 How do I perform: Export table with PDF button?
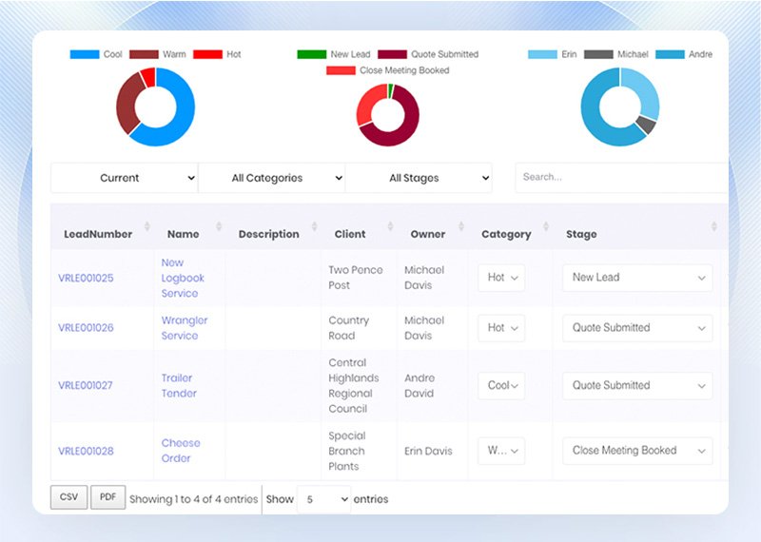tap(107, 497)
